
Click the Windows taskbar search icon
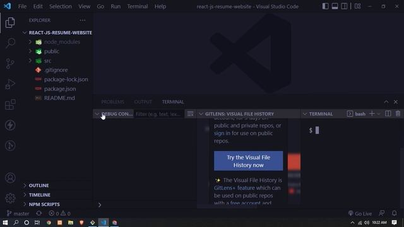[16, 223]
